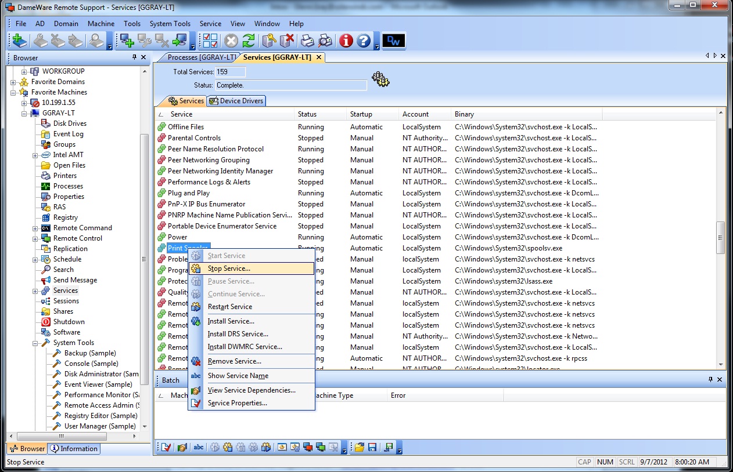Click the checkbox grid icon in the top toolbar
This screenshot has height=472, width=733.
(x=210, y=41)
